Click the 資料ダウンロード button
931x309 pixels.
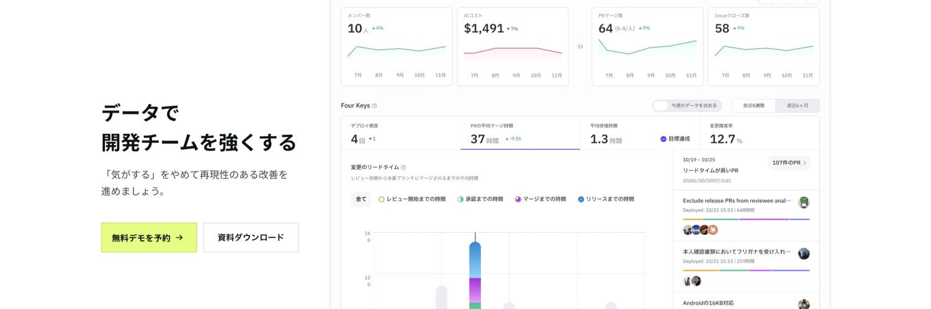pos(251,237)
